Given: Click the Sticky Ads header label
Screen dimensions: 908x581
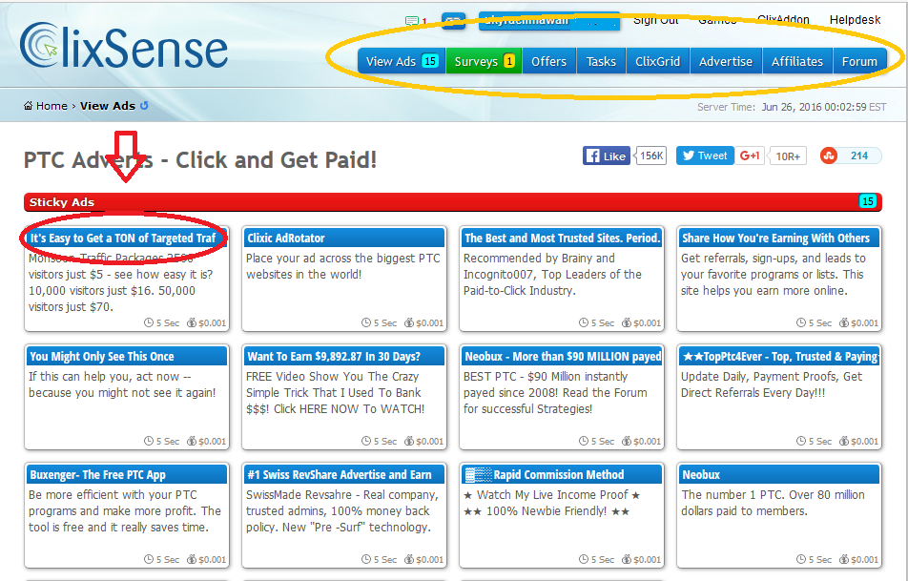Looking at the screenshot, I should 61,202.
